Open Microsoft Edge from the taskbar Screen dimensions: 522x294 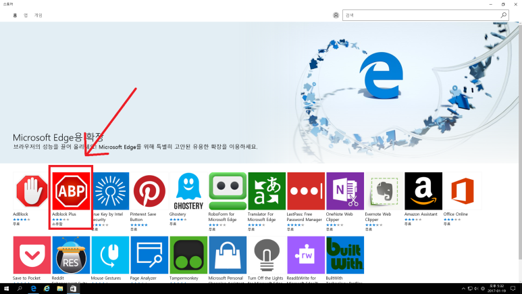pyautogui.click(x=33, y=289)
